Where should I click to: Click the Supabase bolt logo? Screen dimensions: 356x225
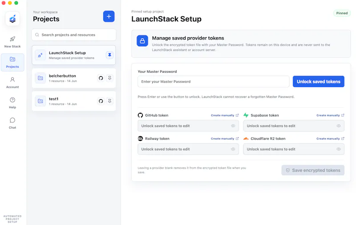pos(246,115)
